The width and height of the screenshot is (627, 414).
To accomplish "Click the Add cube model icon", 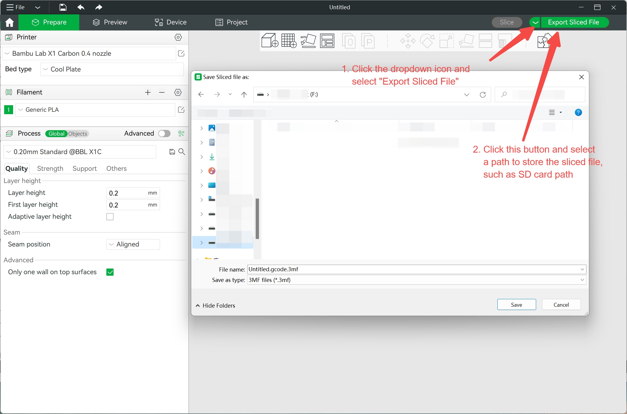I will pyautogui.click(x=269, y=41).
